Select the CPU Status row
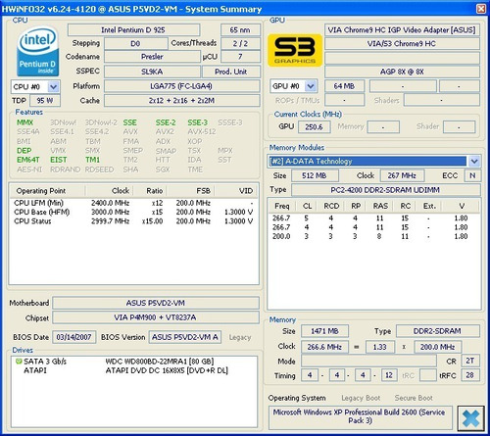The image size is (490, 436). (133, 221)
